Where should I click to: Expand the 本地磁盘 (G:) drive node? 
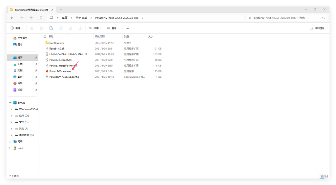point(11,135)
